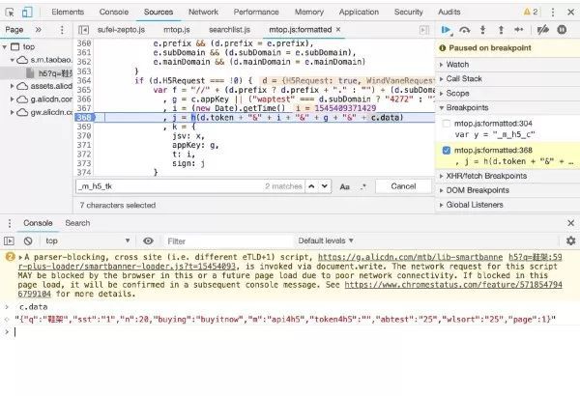Cancel the in-file search
The image size is (580, 396).
[403, 186]
